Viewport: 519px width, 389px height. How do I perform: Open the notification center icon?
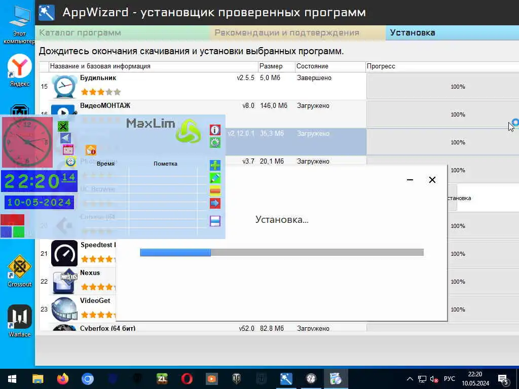point(503,379)
